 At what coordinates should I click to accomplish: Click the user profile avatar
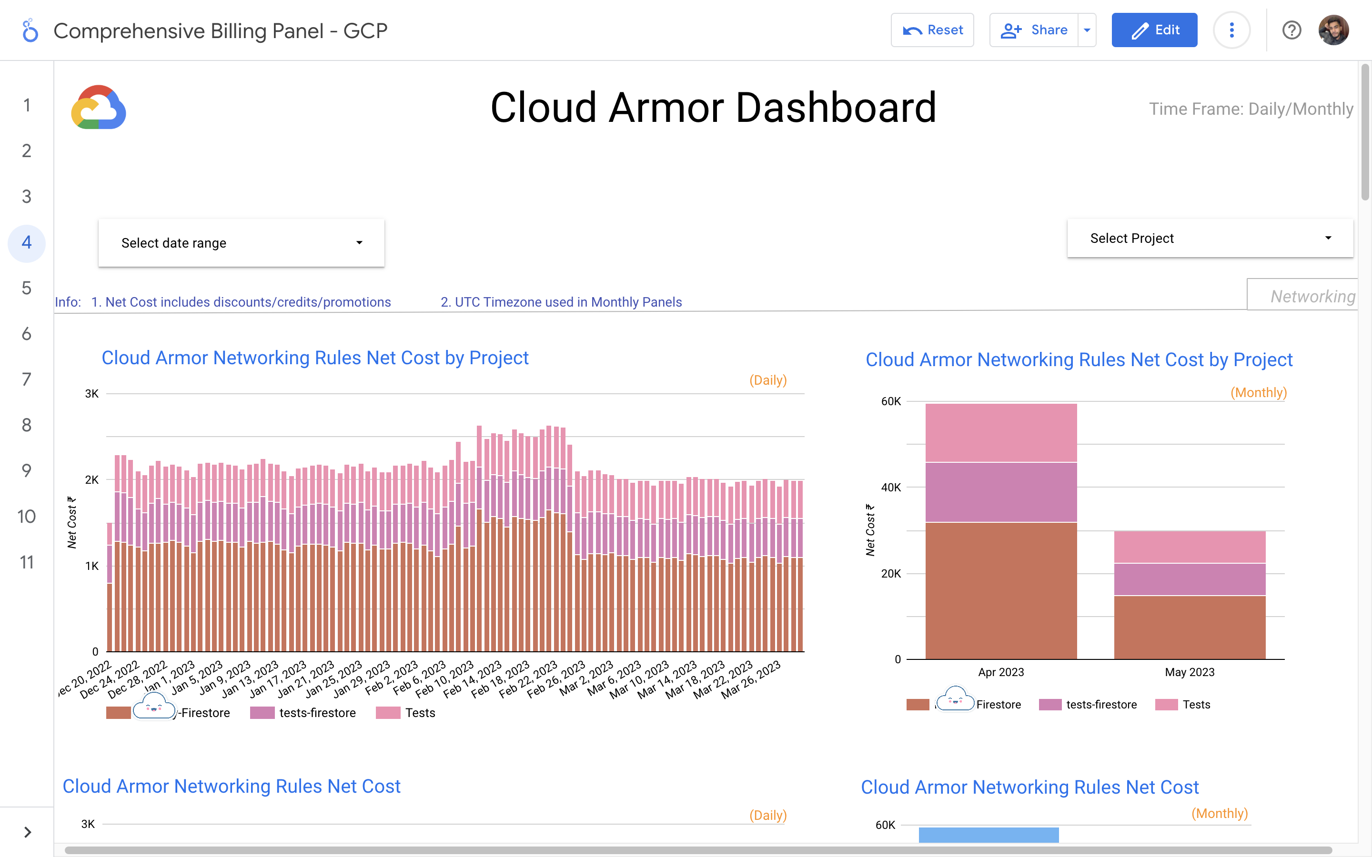pyautogui.click(x=1333, y=30)
